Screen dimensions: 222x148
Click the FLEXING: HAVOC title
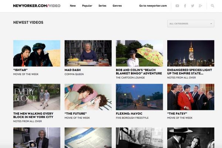point(129,114)
